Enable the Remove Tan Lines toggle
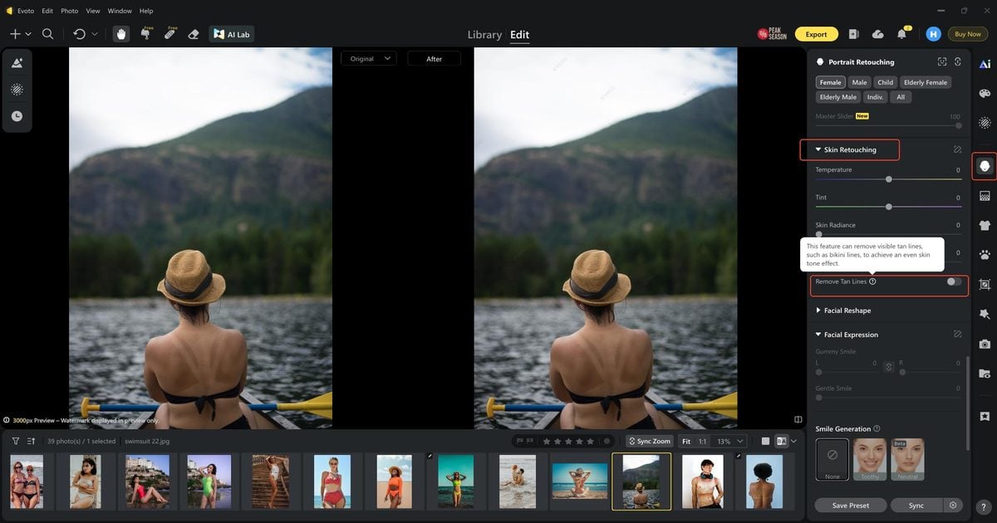Screen dimensions: 997x523 pos(954,281)
